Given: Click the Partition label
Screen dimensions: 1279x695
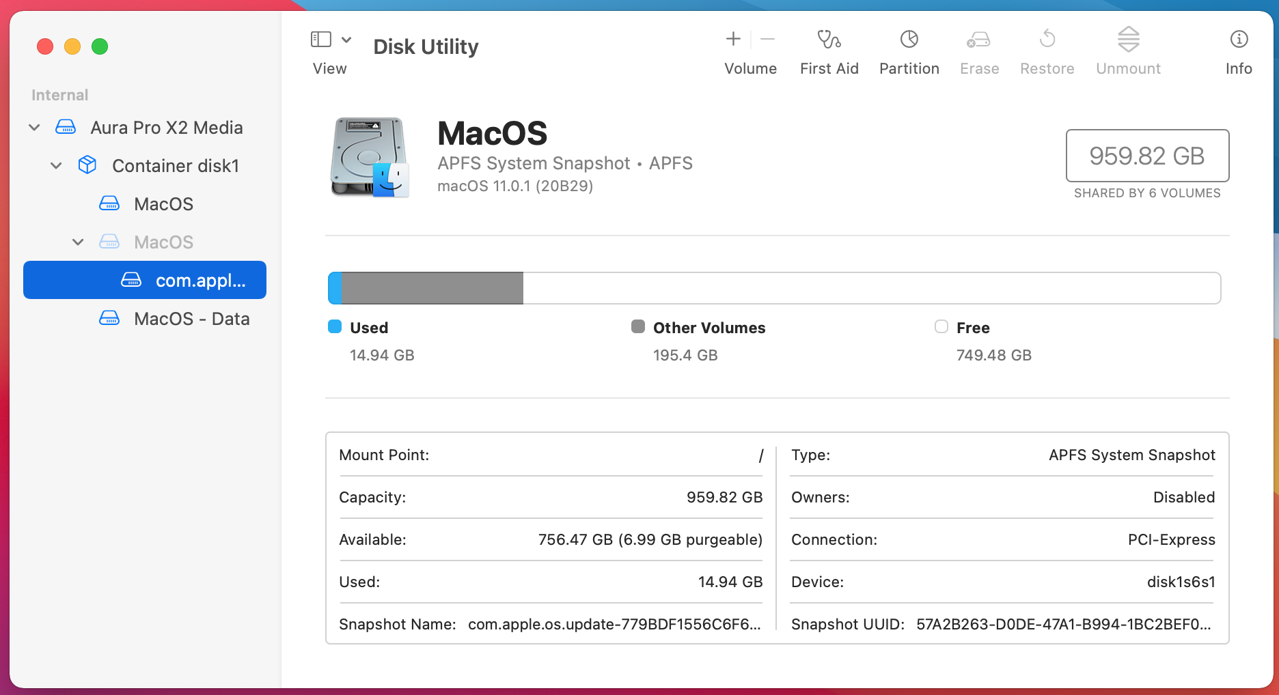Looking at the screenshot, I should tap(909, 68).
